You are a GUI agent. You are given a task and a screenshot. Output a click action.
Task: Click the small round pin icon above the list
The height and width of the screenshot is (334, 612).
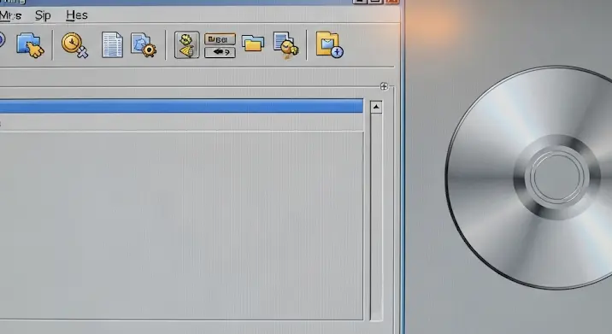pos(384,86)
